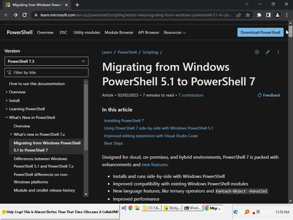Switch to the CS 1.6 taskbar window

click(152, 208)
